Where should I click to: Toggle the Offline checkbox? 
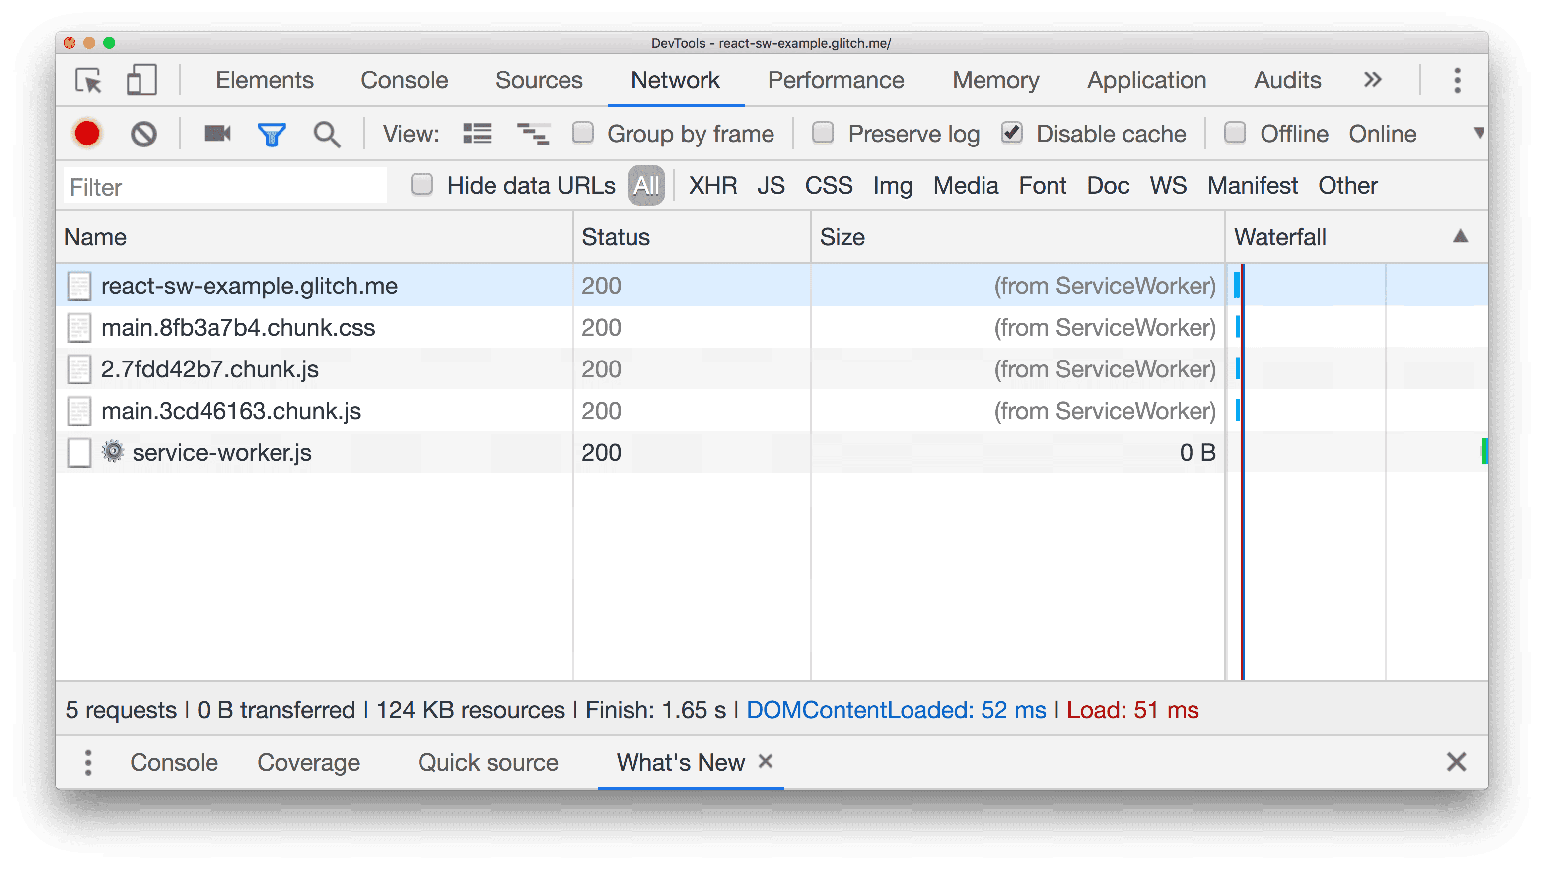(1234, 134)
